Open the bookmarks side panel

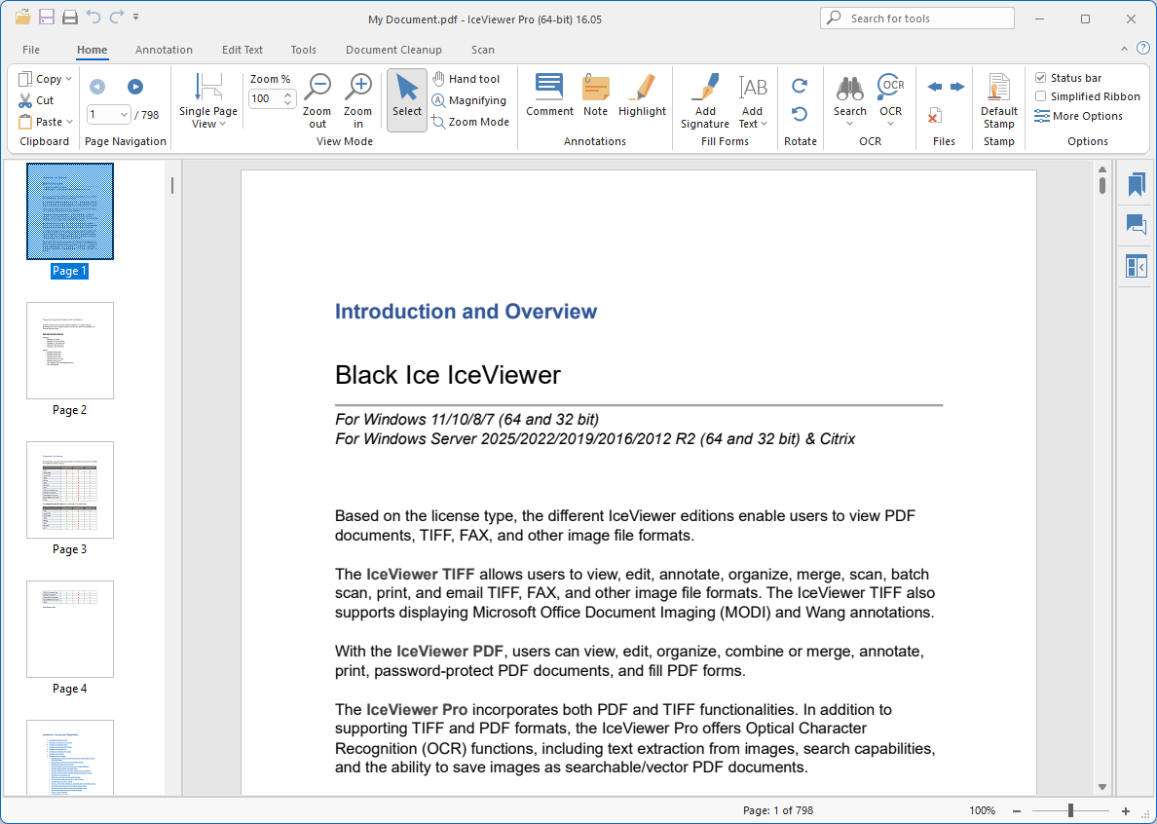tap(1137, 184)
